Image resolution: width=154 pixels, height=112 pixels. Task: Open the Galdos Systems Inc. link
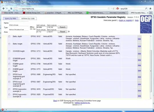click(82, 103)
